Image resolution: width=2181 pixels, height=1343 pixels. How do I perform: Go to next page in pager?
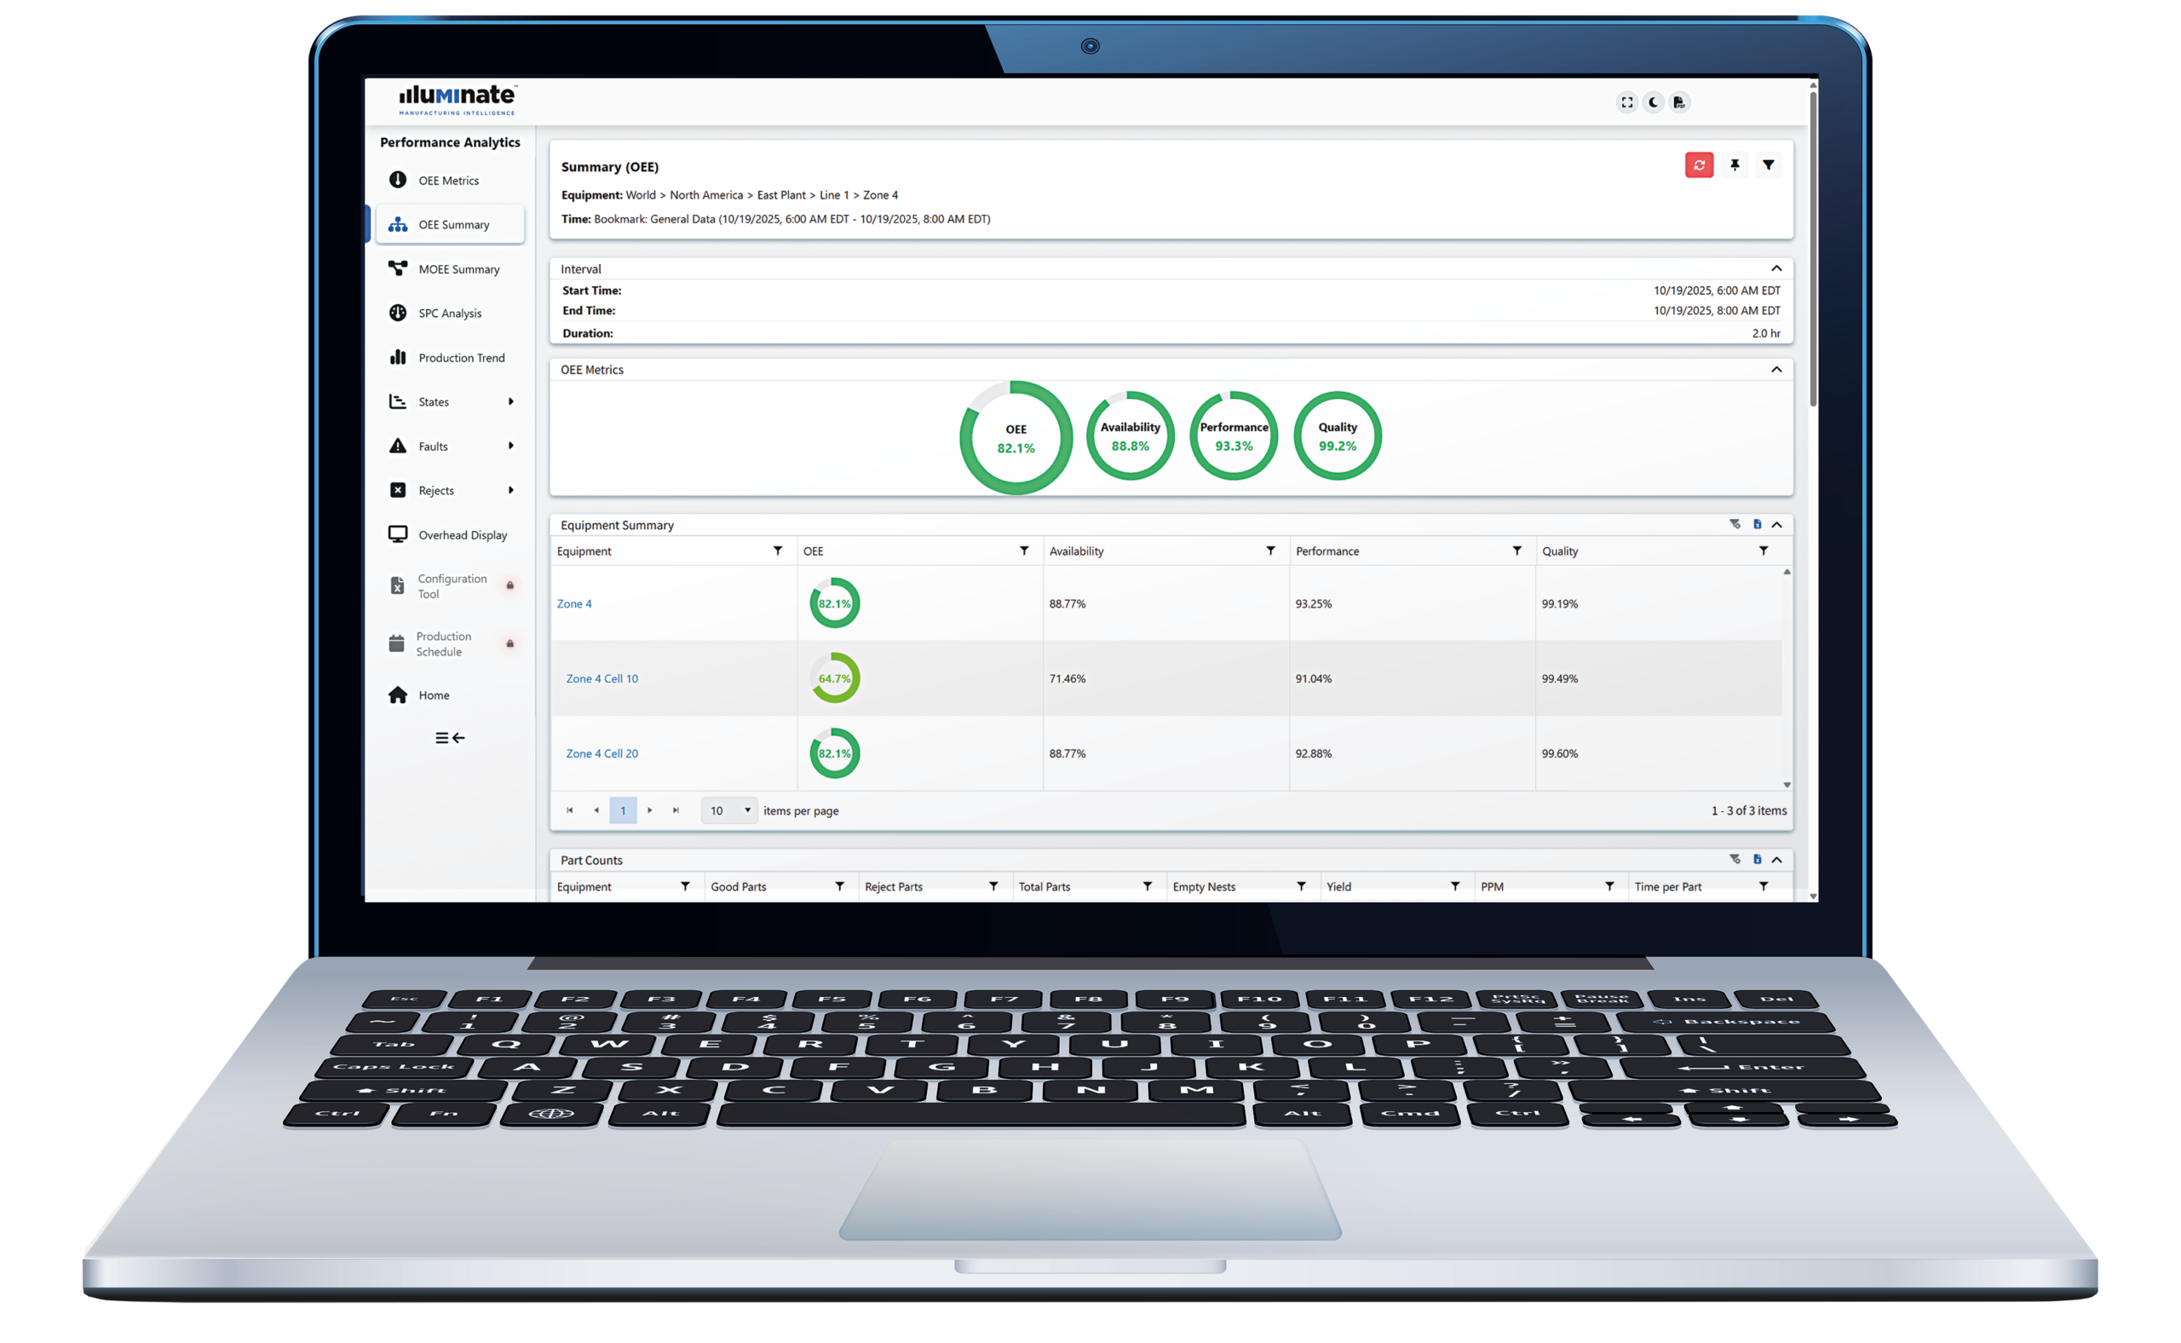click(650, 810)
